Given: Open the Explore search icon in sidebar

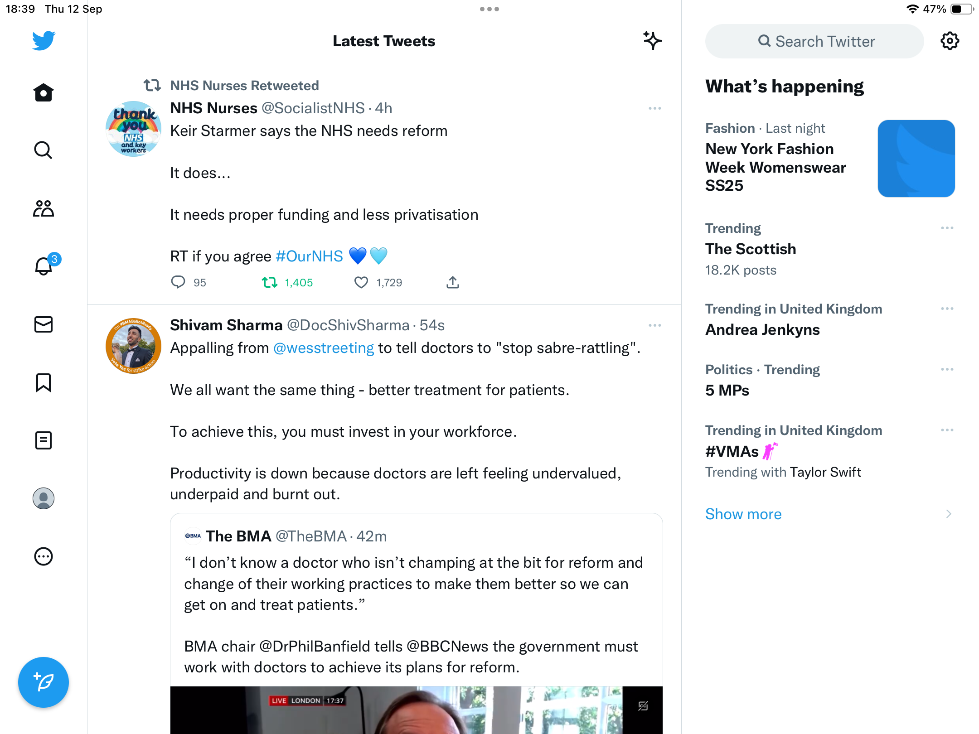Looking at the screenshot, I should pos(44,150).
